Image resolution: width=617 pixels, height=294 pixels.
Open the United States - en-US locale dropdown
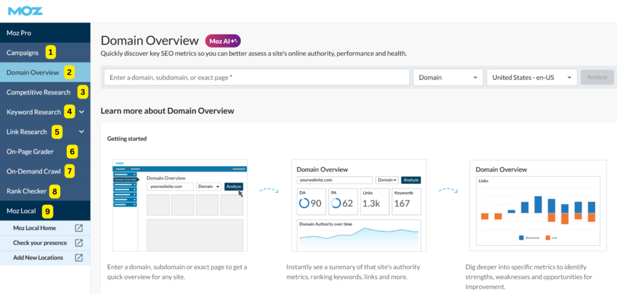[x=532, y=78]
